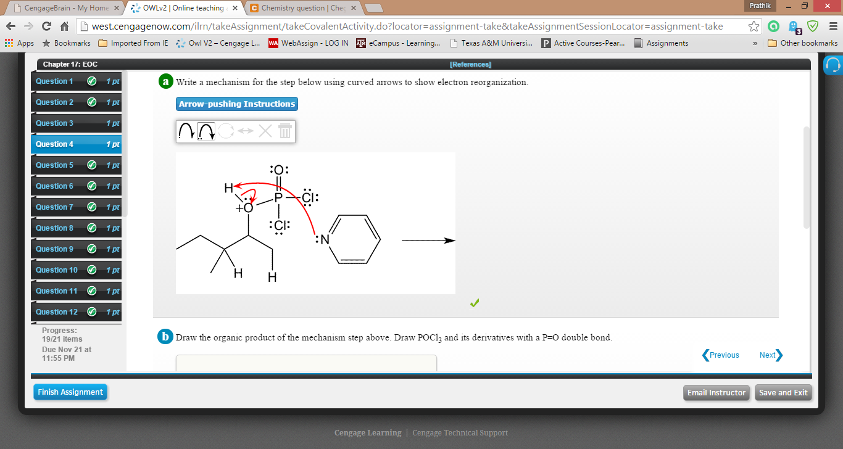Click the answer input field under part b
The image size is (843, 449).
(x=307, y=363)
